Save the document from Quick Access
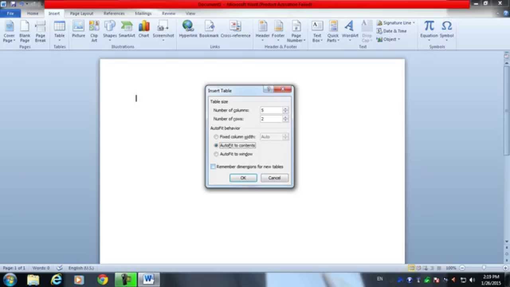Image resolution: width=510 pixels, height=287 pixels. (x=13, y=4)
